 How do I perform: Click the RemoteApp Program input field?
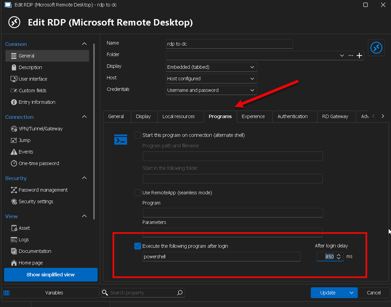pos(233,213)
